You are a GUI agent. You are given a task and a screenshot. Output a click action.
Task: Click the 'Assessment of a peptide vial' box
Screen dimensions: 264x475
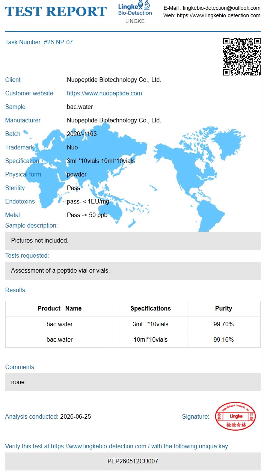(x=133, y=271)
